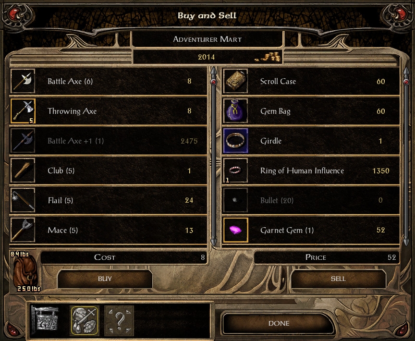Screen dimensions: 415x341
Task: Switch to the identify items tab
Action: pos(119,320)
